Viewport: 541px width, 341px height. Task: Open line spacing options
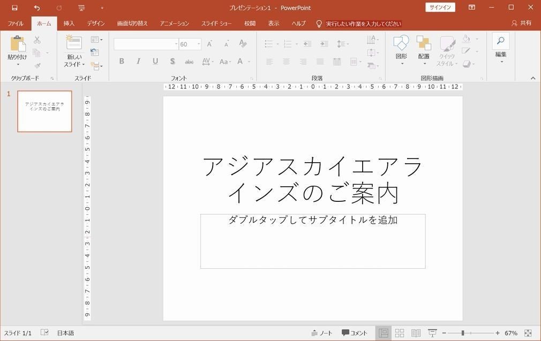(342, 44)
